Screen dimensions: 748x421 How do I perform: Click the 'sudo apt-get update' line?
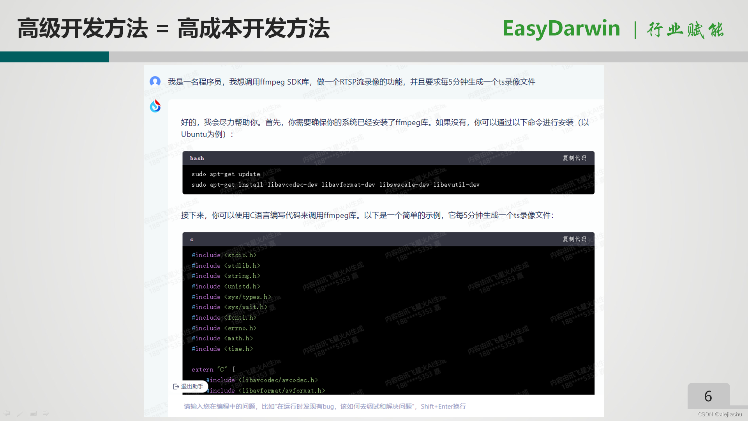pos(226,174)
